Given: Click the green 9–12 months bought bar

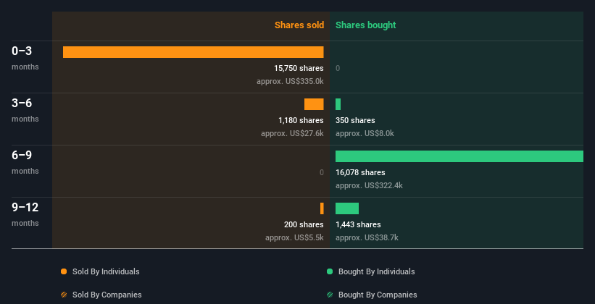Looking at the screenshot, I should [347, 208].
